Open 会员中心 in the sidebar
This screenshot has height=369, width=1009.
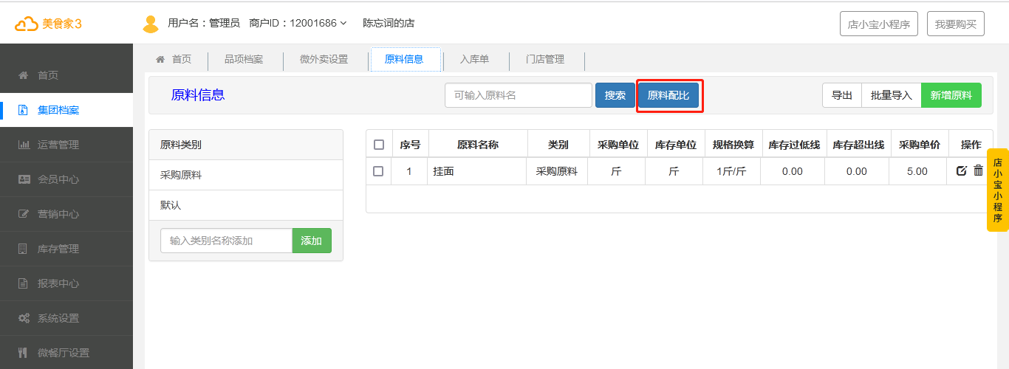[58, 179]
